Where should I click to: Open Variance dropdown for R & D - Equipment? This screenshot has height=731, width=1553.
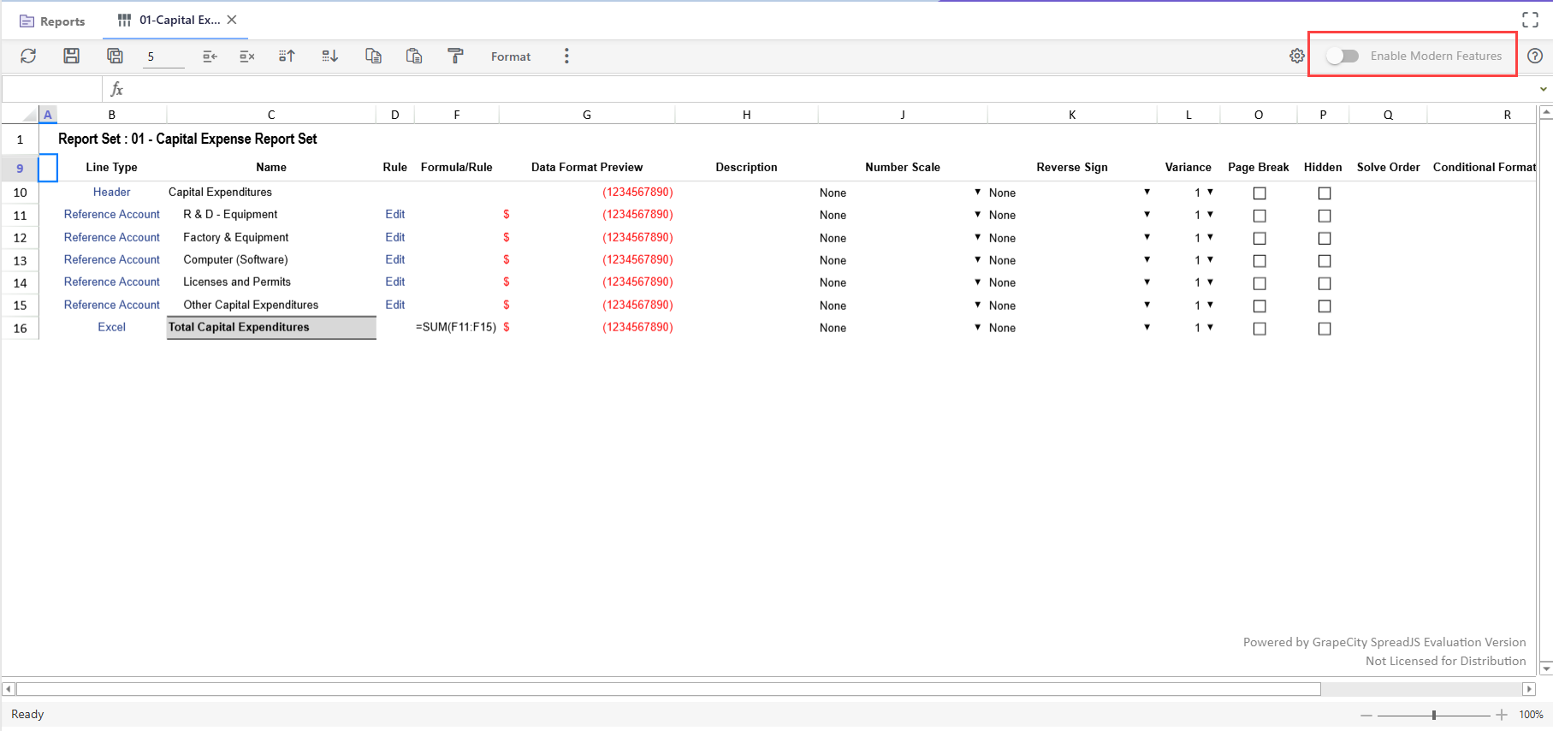coord(1210,214)
